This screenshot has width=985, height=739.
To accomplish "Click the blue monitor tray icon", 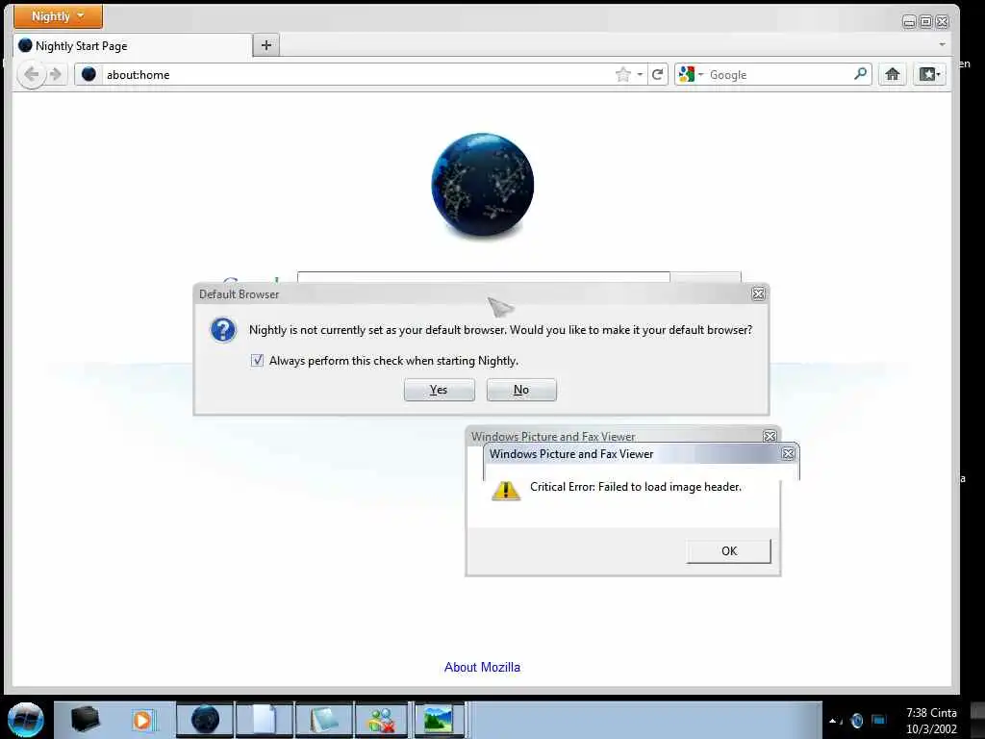I will tap(879, 720).
